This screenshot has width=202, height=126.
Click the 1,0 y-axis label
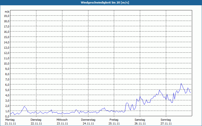7,111
